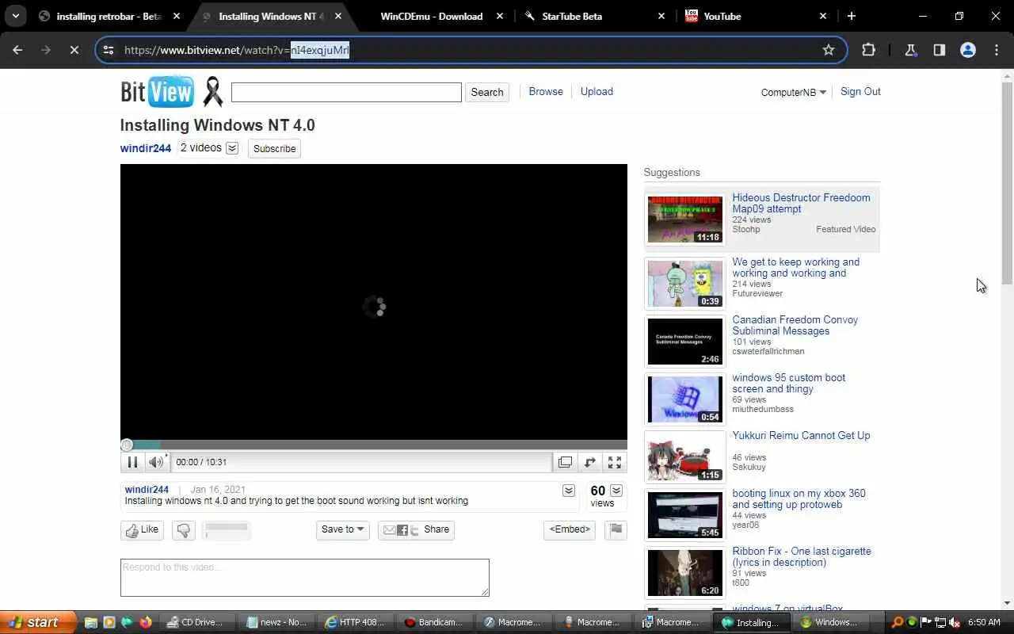Open the new tab plus button
The height and width of the screenshot is (634, 1014).
pos(851,16)
